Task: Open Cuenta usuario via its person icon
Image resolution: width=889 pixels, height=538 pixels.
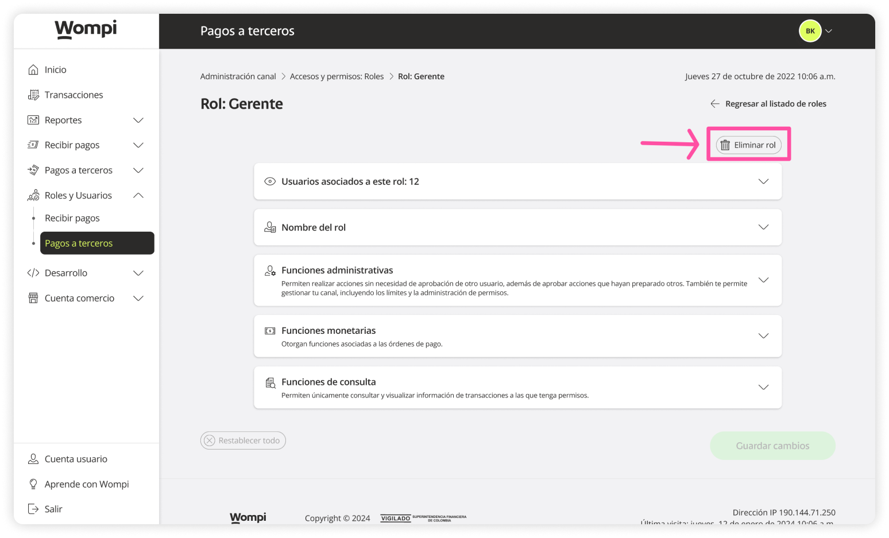Action: coord(33,459)
